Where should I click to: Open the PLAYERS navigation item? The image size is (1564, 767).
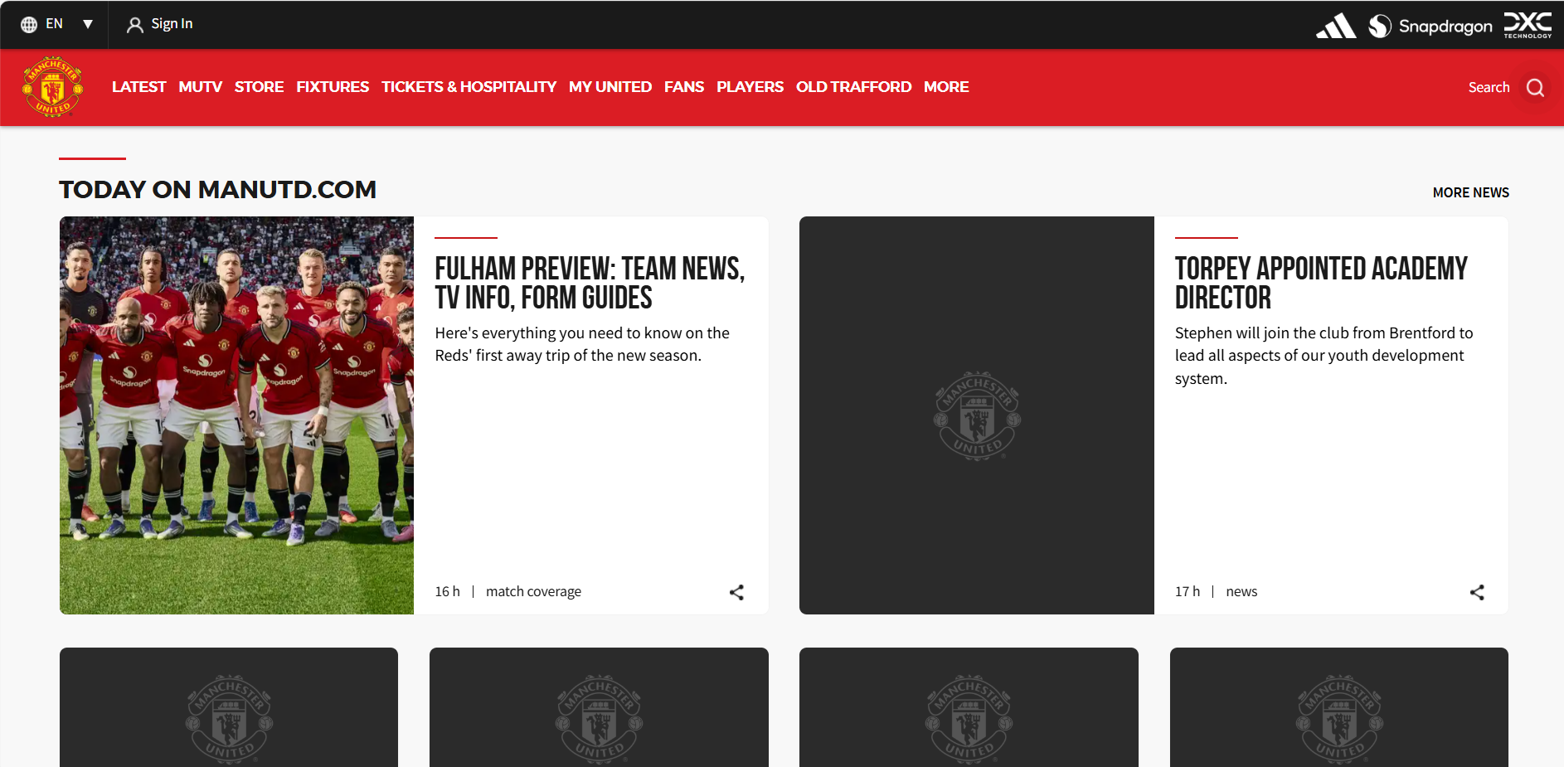(x=750, y=87)
